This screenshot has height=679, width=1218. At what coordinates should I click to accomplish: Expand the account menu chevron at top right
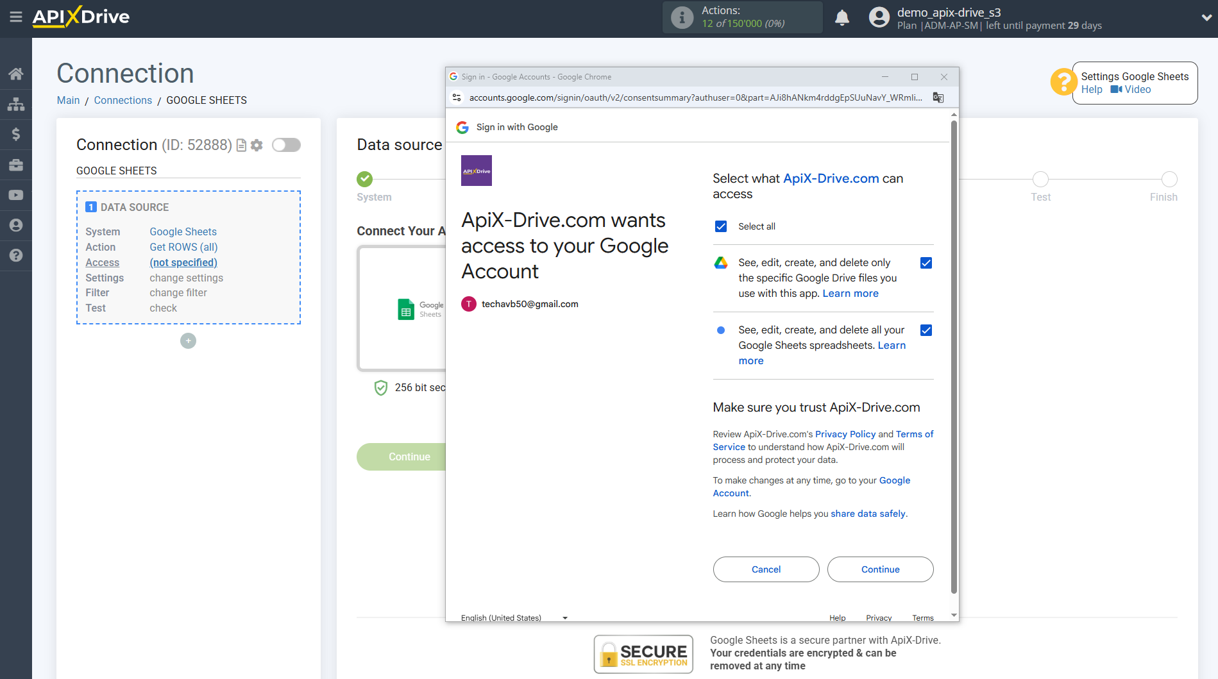1206,18
